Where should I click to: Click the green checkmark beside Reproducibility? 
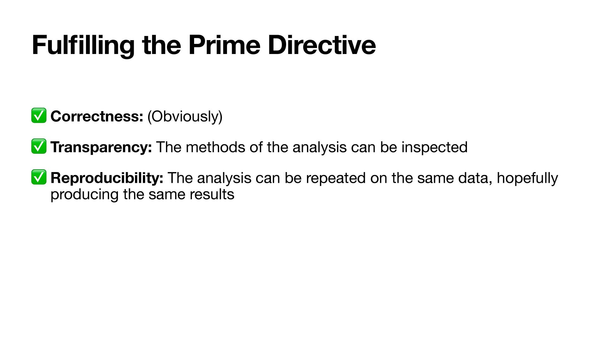39,177
